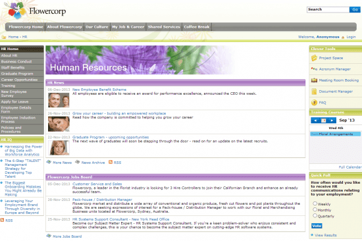
Task: Click the HR breadcrumb link
Action: click(x=25, y=37)
